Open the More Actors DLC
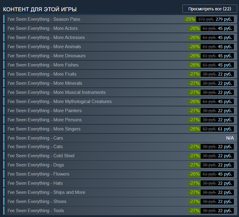The image size is (239, 217). coord(120,28)
